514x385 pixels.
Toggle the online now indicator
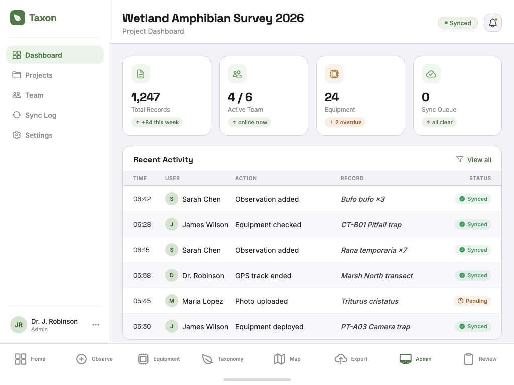click(249, 122)
